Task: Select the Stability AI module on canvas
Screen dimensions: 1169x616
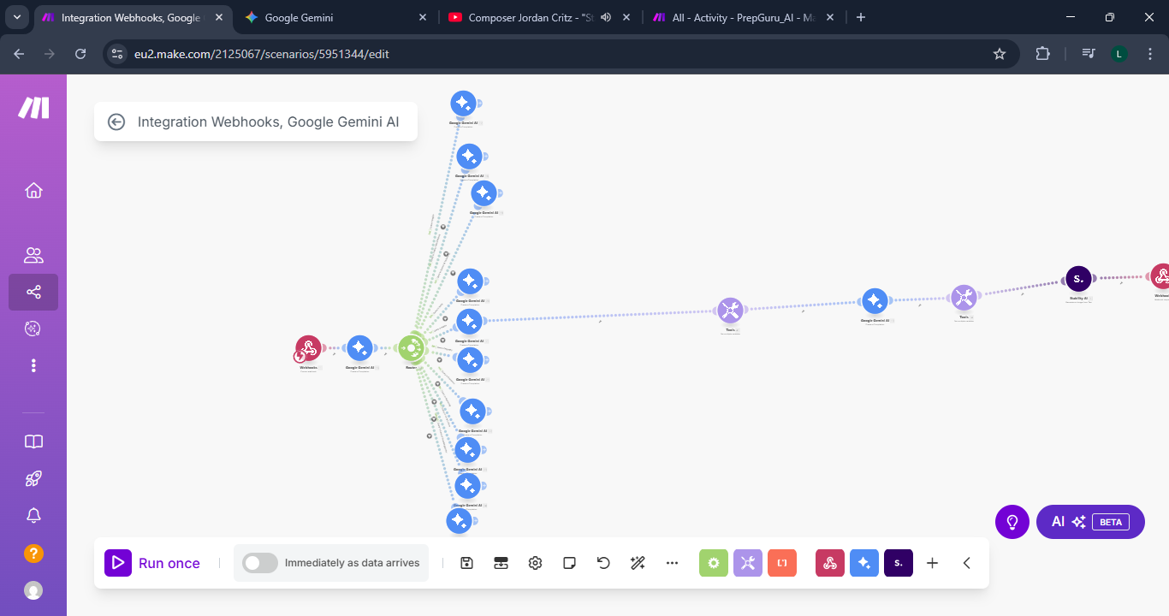Action: pyautogui.click(x=1078, y=279)
